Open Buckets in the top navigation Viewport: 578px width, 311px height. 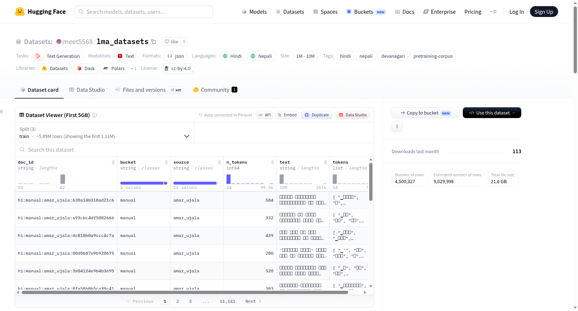366,12
